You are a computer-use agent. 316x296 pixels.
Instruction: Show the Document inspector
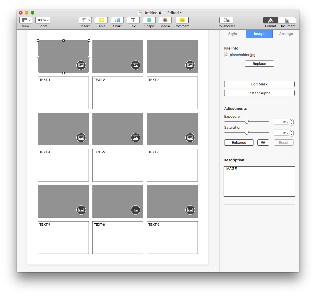(x=287, y=20)
